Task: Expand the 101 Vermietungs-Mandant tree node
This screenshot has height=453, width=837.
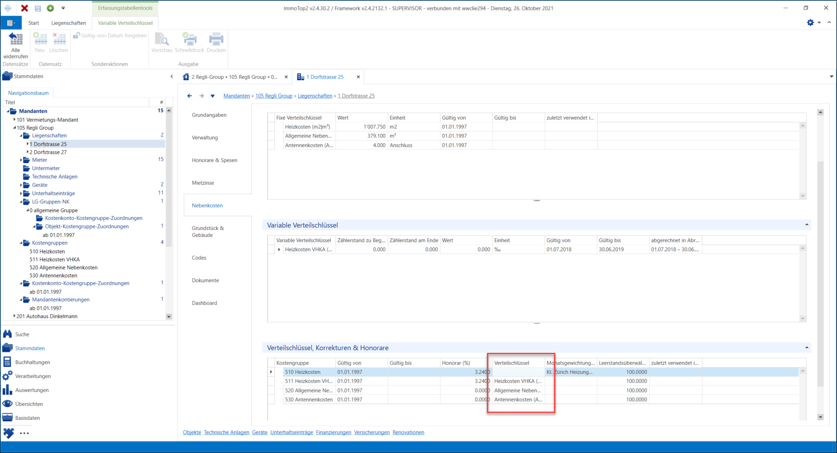Action: pyautogui.click(x=14, y=119)
